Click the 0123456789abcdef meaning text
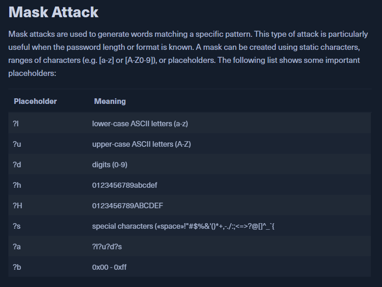This screenshot has width=382, height=287. pos(125,185)
